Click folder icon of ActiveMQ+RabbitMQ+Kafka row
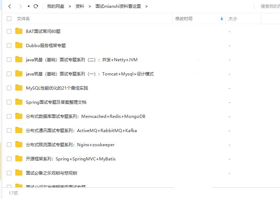Viewport: 280px width, 199px height. pos(19,130)
